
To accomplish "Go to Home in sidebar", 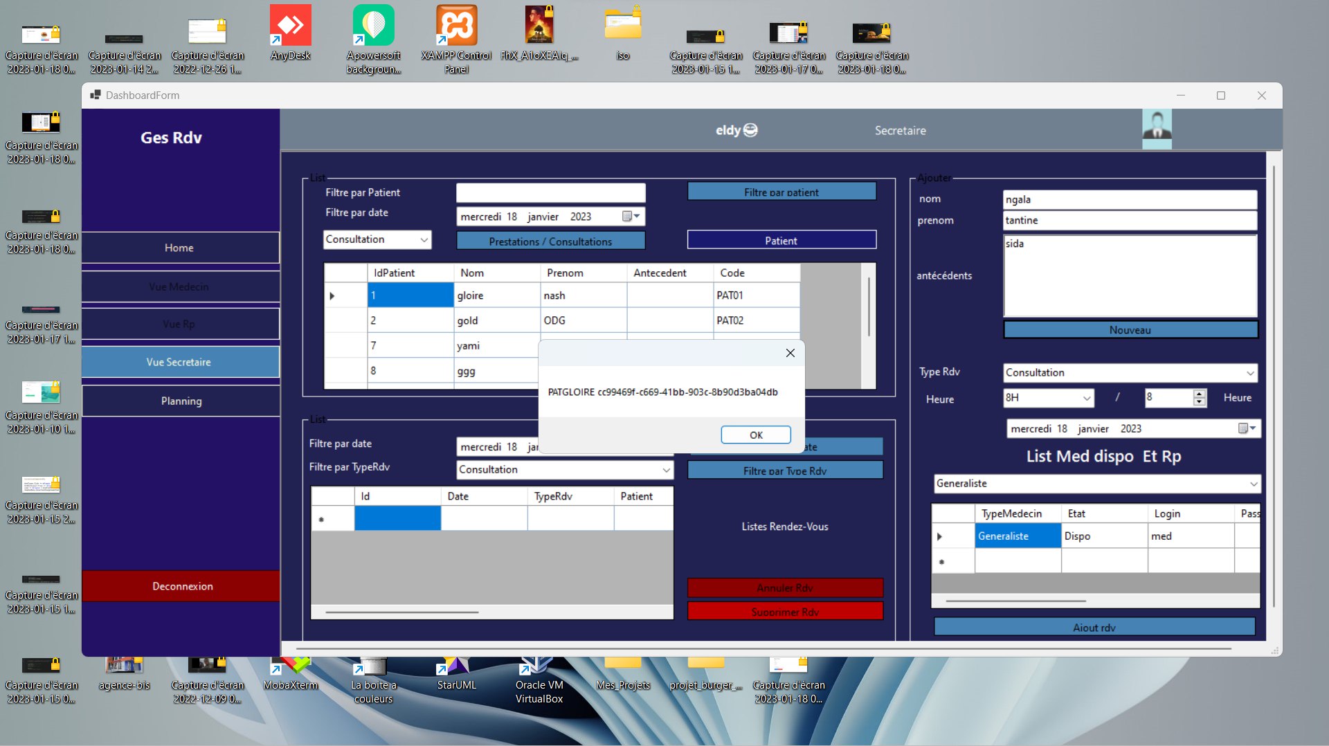I will [180, 248].
